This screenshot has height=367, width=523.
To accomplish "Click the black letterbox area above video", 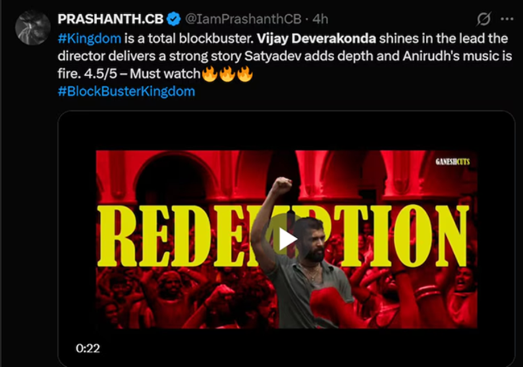I will 287,131.
